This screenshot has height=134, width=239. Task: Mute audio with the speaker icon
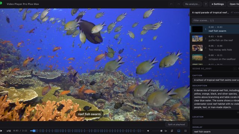click(148, 131)
